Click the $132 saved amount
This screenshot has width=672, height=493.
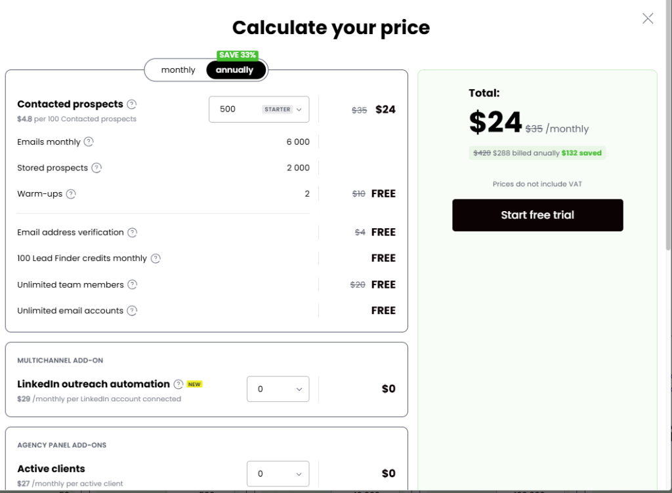(x=581, y=152)
